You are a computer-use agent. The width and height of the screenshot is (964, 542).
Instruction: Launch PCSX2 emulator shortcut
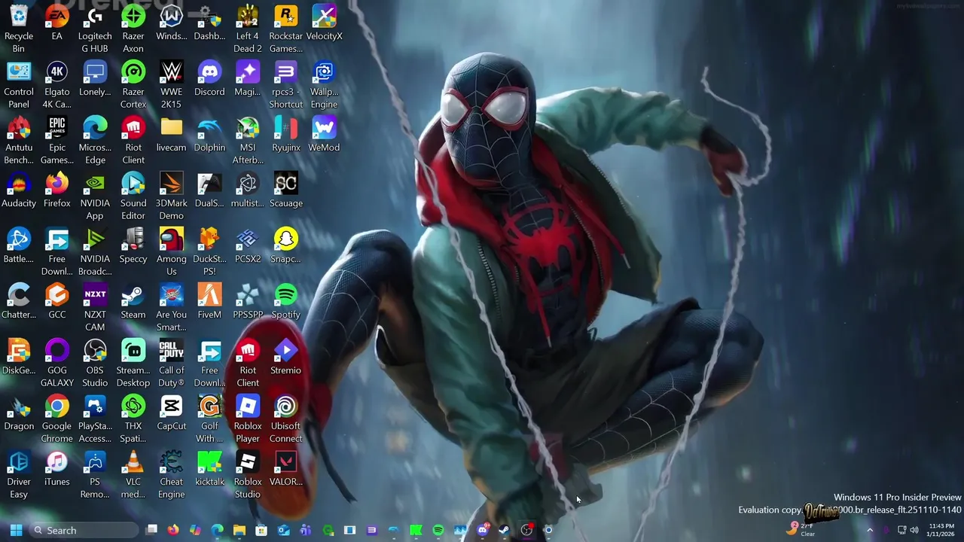tap(248, 245)
